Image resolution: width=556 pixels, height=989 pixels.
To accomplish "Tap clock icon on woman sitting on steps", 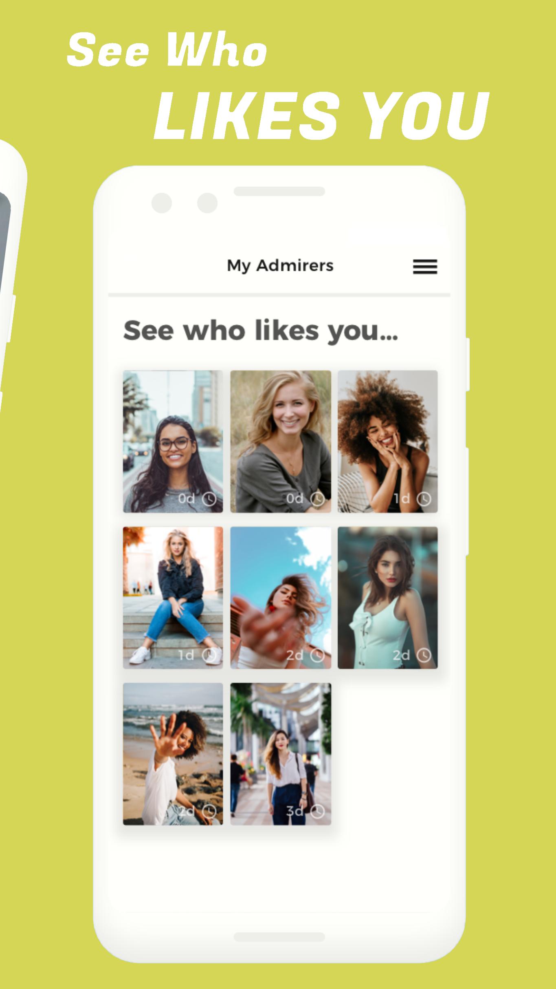I will point(209,655).
